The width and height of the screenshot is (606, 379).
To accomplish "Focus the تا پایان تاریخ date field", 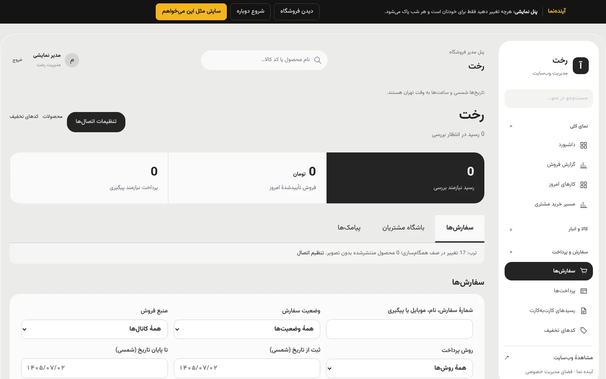I will pyautogui.click(x=94, y=368).
